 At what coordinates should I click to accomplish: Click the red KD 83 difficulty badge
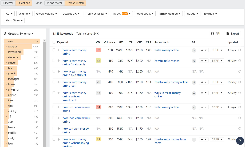98,50
